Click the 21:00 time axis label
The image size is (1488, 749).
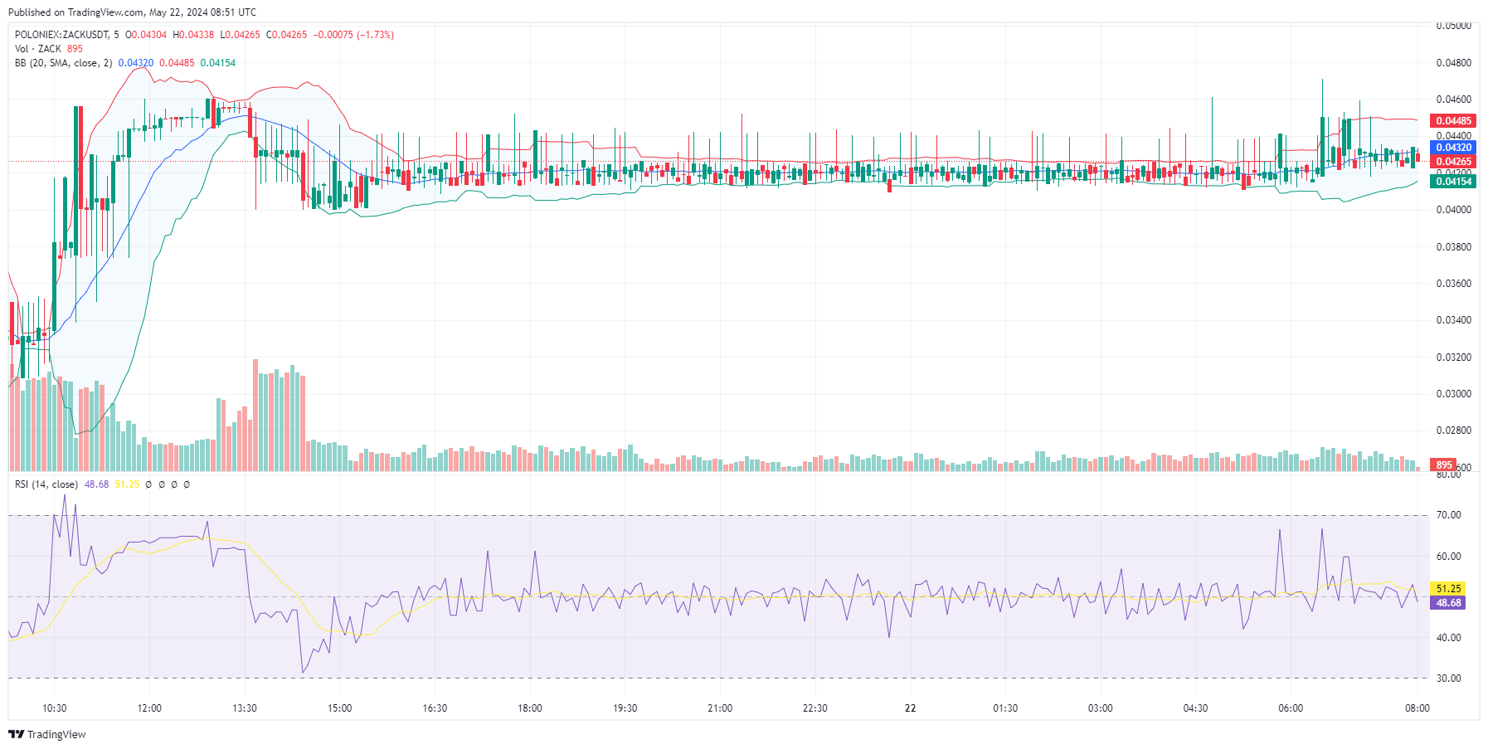(x=720, y=708)
